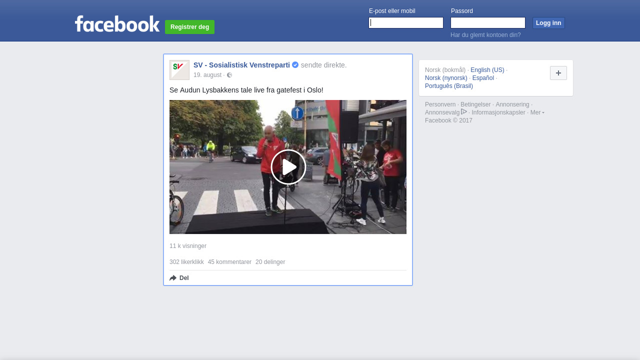Click the plus button to add language

[x=558, y=73]
